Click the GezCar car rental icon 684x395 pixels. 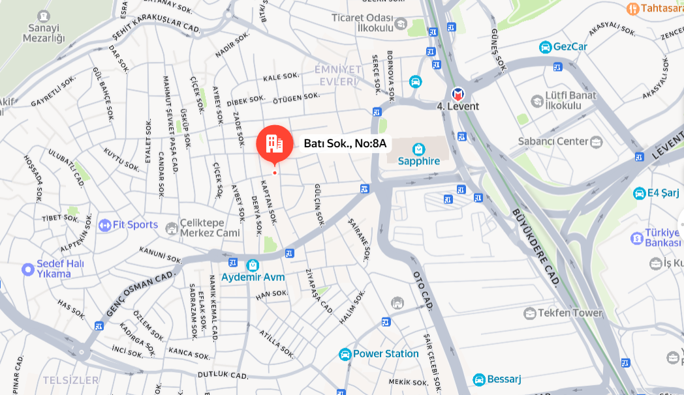pos(545,46)
